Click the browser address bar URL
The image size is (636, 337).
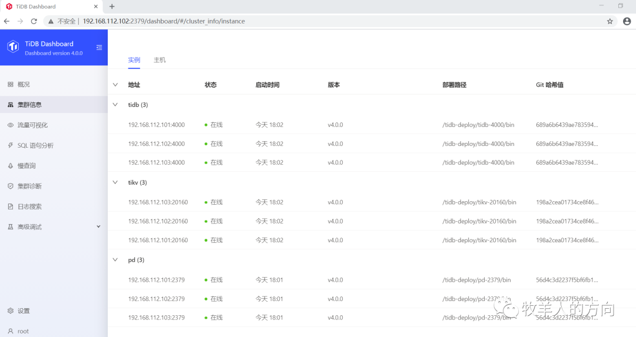[164, 21]
